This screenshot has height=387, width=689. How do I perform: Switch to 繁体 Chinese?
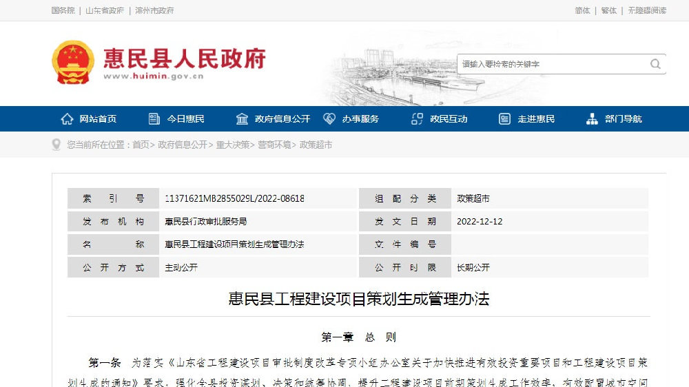point(608,10)
